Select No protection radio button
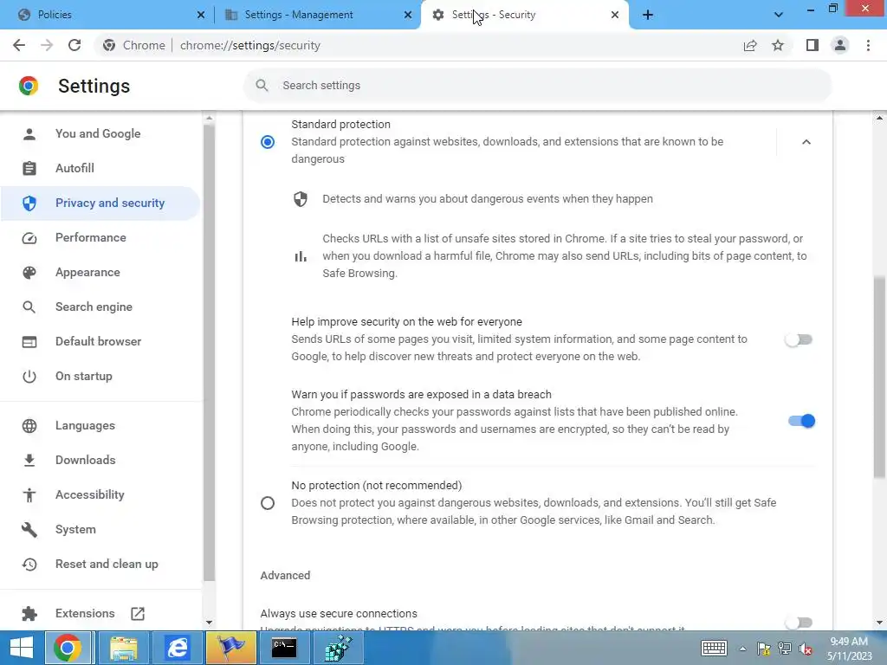Screen dimensions: 887x665 point(268,503)
